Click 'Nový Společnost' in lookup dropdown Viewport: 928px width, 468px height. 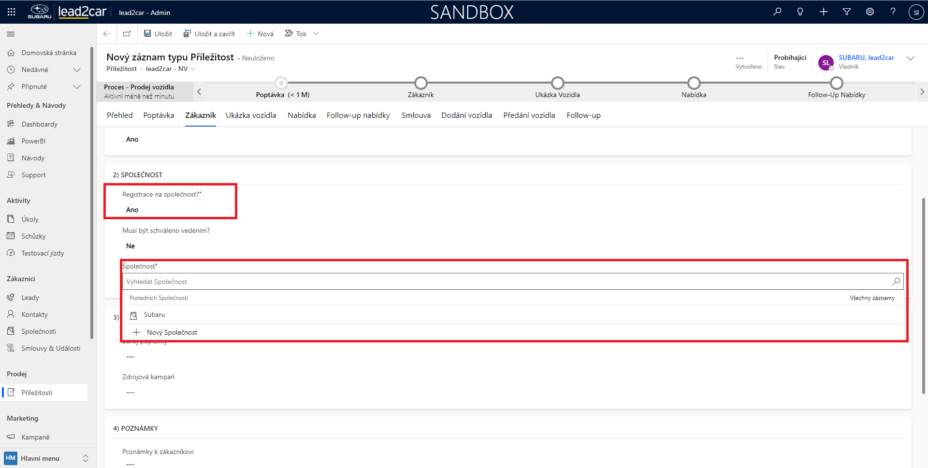pyautogui.click(x=172, y=332)
